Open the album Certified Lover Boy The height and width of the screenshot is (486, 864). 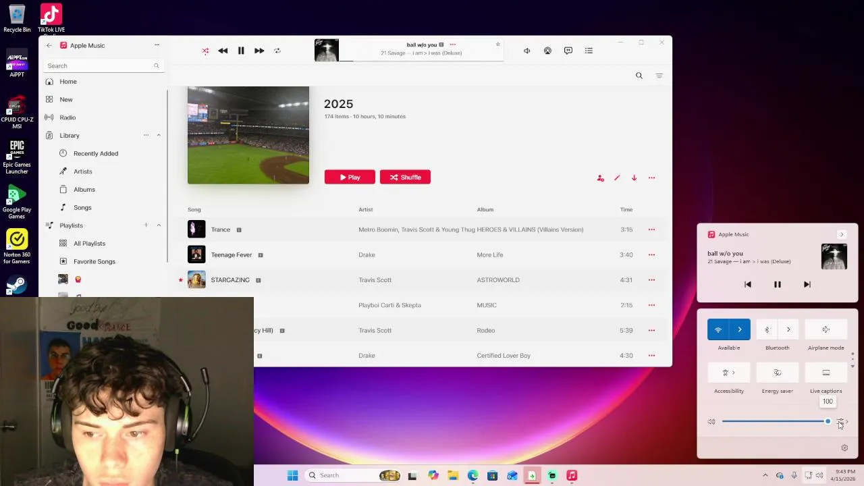tap(504, 356)
